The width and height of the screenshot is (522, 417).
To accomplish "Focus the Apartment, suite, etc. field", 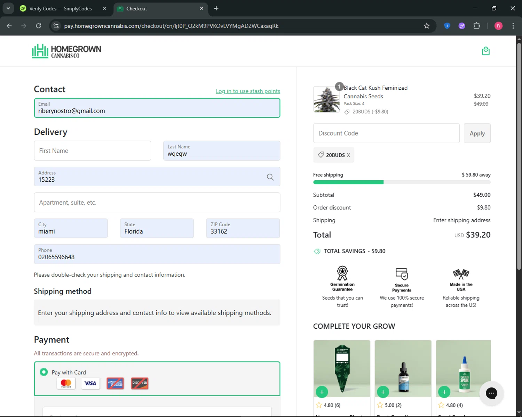I will point(157,203).
